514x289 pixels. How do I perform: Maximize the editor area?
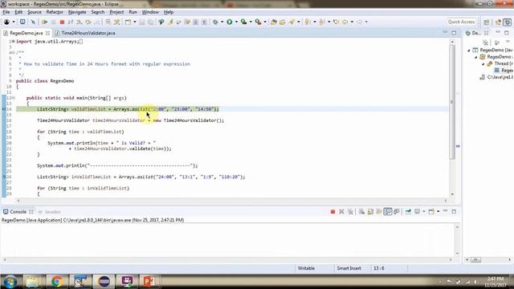tap(454, 33)
